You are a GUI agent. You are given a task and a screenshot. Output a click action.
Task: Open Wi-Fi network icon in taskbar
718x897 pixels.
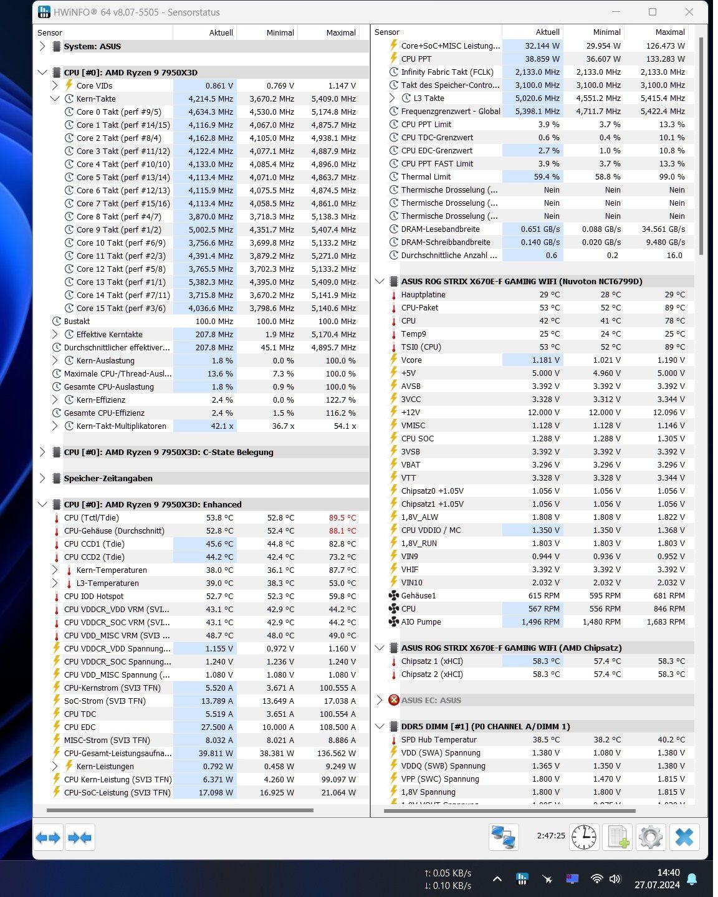point(596,879)
